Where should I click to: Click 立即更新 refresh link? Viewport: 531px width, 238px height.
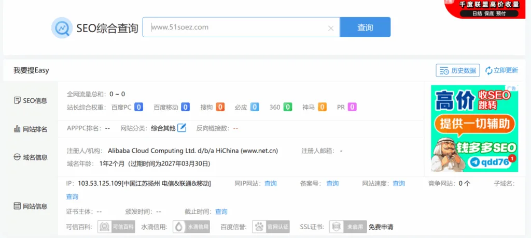point(501,70)
